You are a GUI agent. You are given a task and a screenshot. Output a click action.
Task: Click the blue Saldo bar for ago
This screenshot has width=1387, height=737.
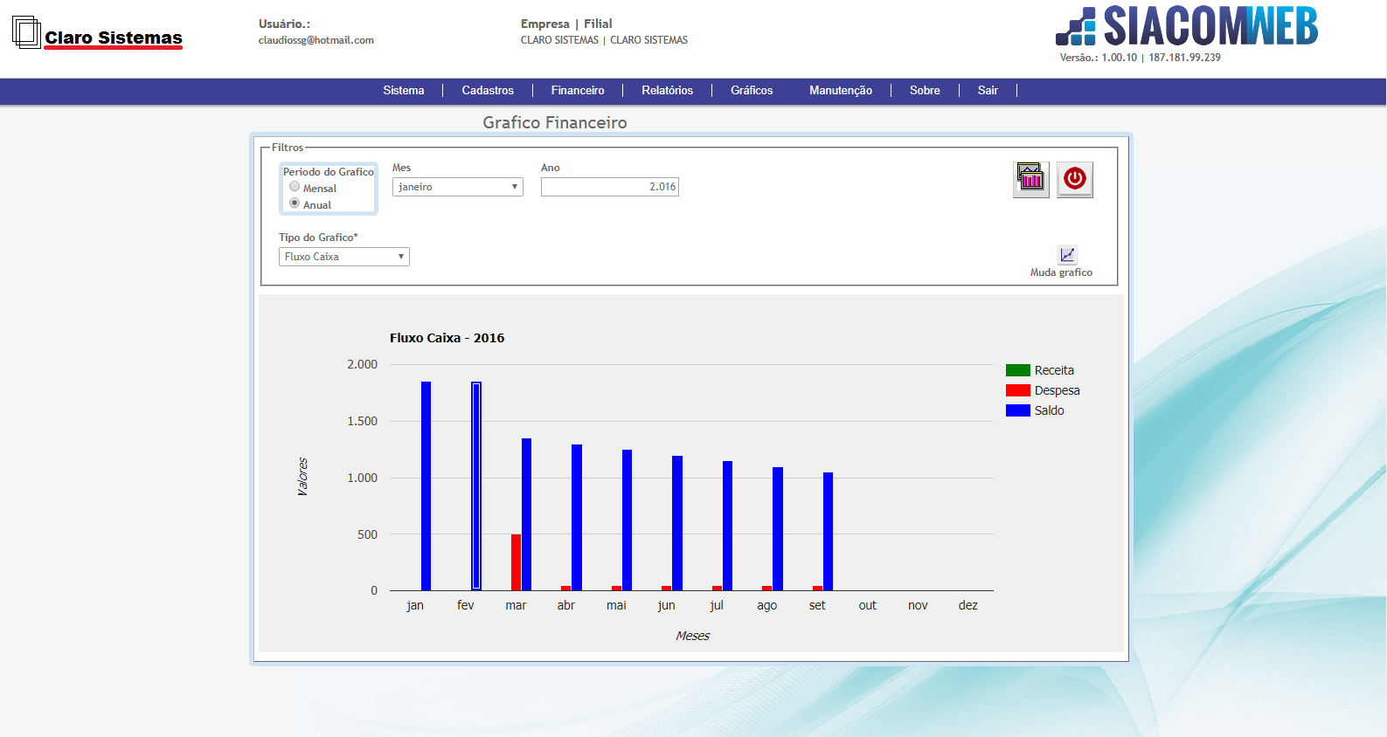pos(778,529)
